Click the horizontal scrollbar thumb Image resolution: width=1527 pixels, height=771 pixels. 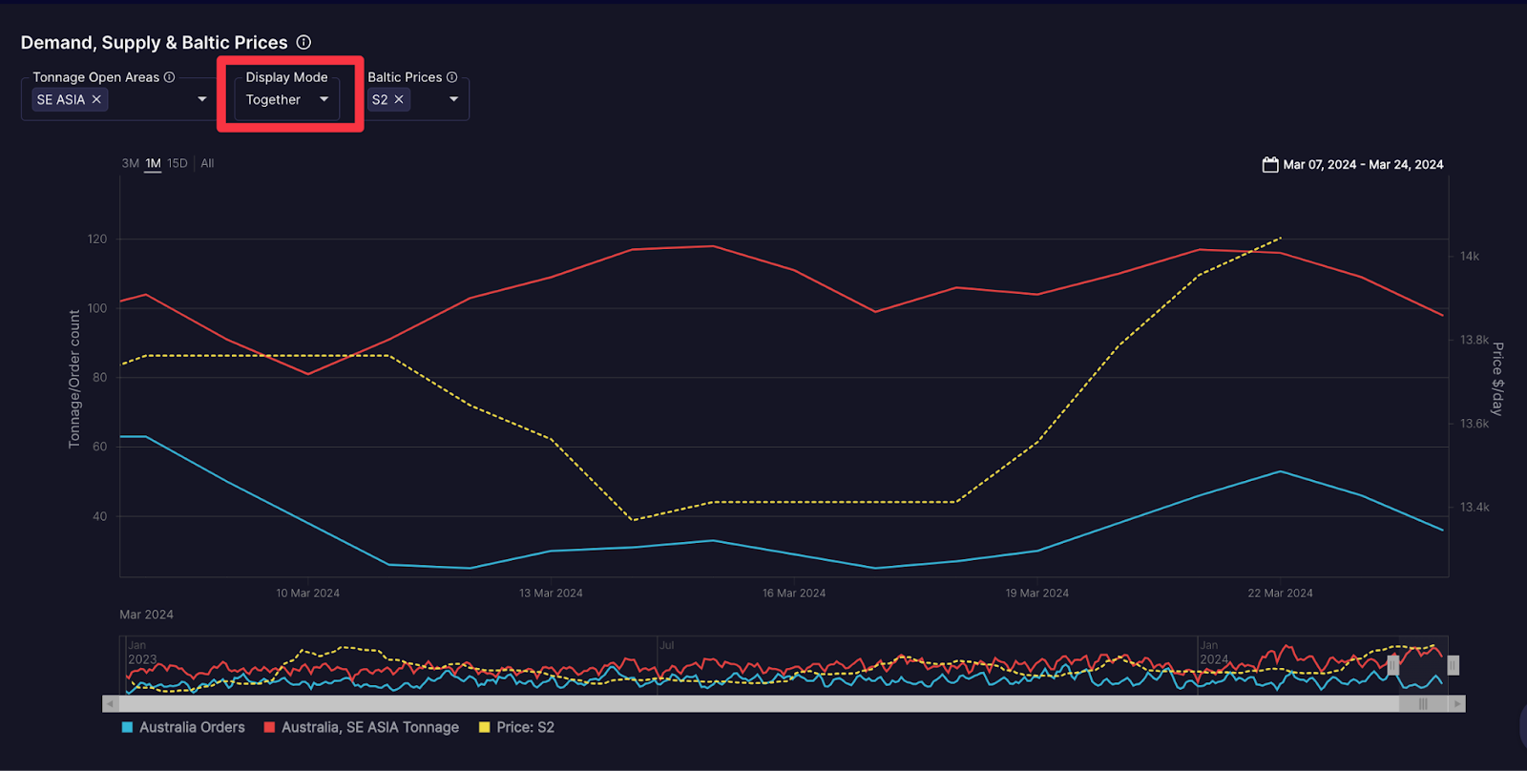[1422, 704]
